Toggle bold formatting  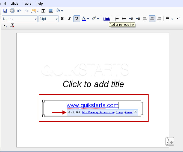pyautogui.click(x=63, y=19)
